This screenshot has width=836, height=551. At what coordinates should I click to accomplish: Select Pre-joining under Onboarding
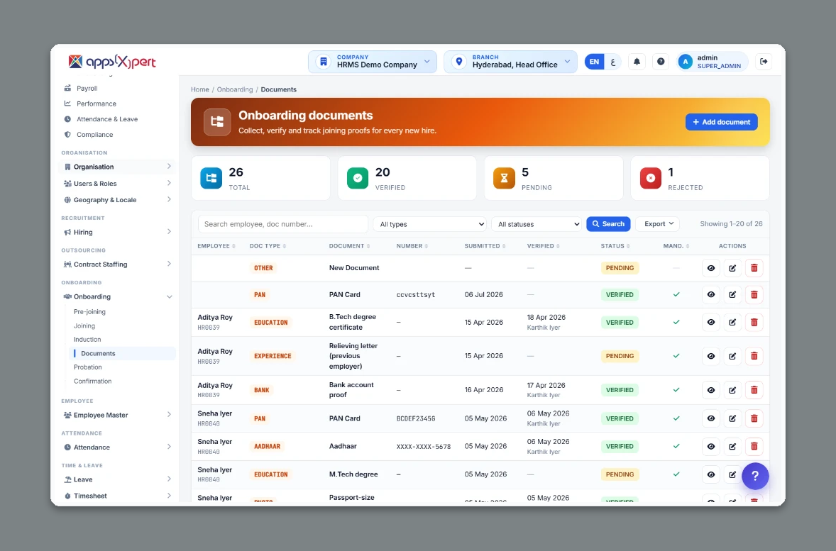click(89, 312)
